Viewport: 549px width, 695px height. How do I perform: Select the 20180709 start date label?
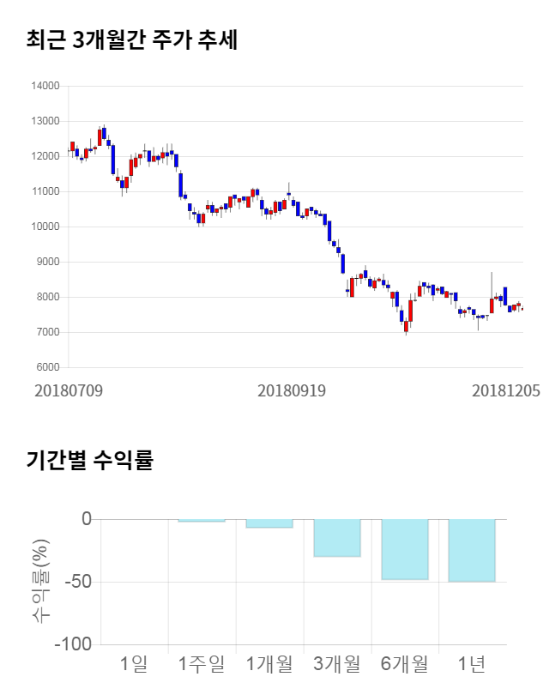point(69,390)
